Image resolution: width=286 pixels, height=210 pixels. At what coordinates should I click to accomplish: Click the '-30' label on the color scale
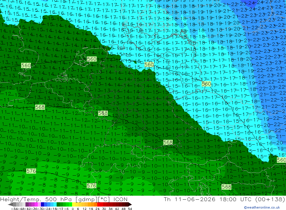pos(41,209)
